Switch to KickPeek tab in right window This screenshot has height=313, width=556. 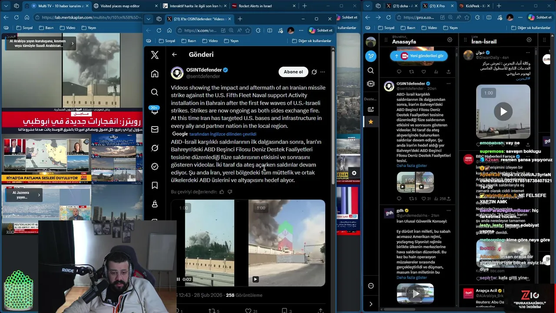(474, 6)
